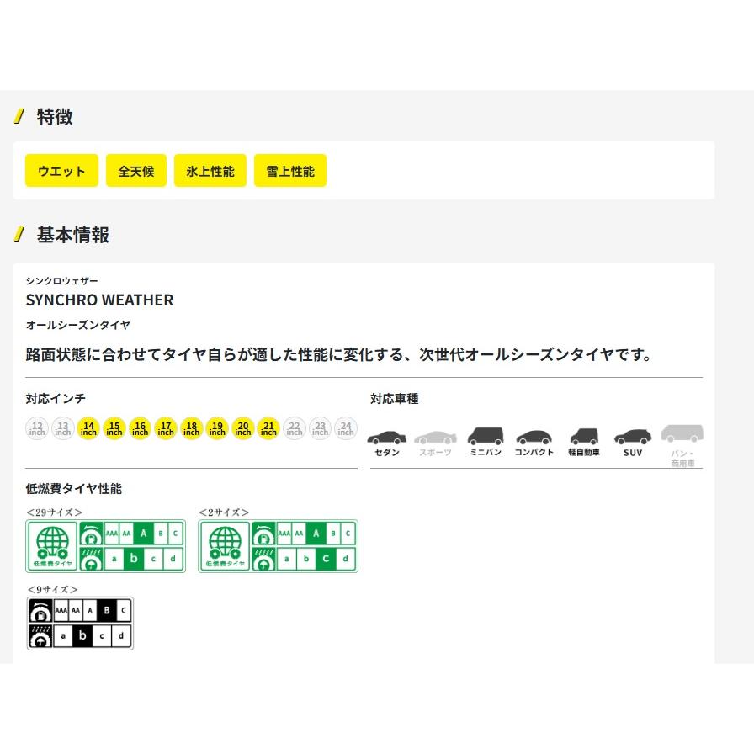
Task: Pick the 18 inch size badge
Action: [x=191, y=428]
